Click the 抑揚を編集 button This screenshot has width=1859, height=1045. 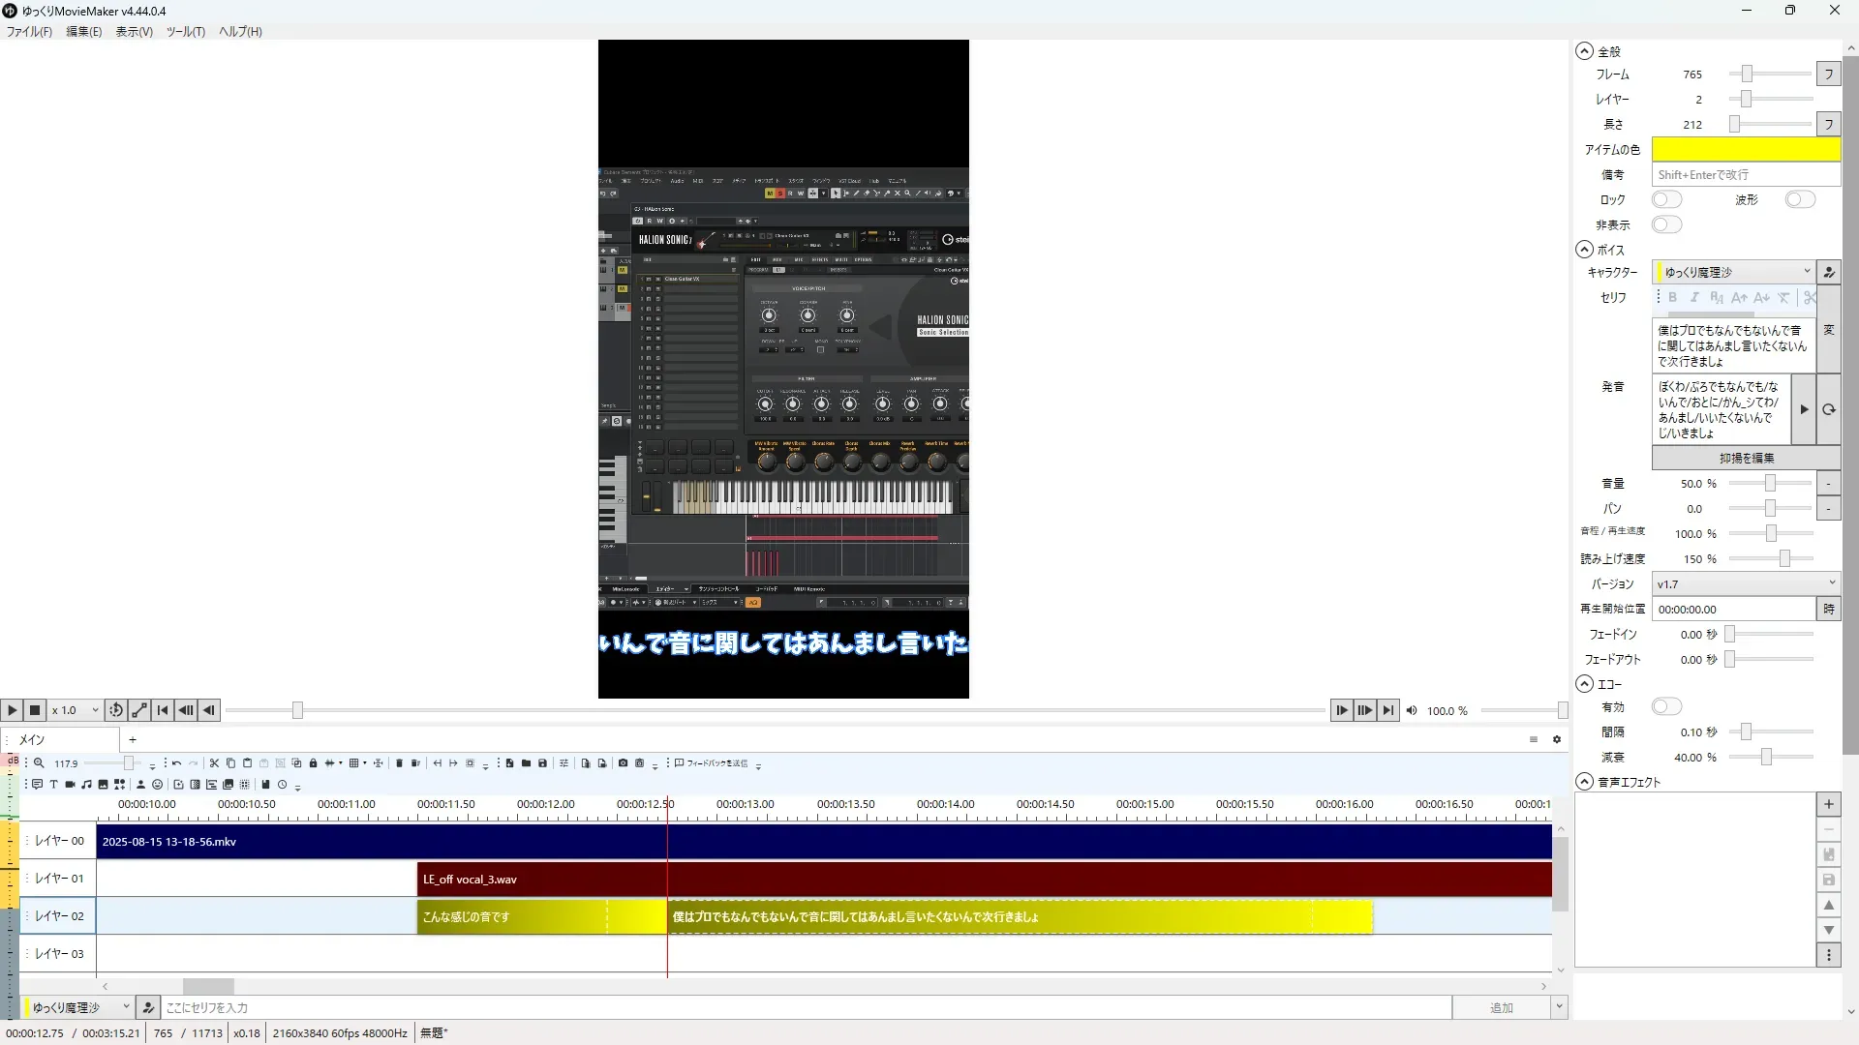(x=1746, y=458)
